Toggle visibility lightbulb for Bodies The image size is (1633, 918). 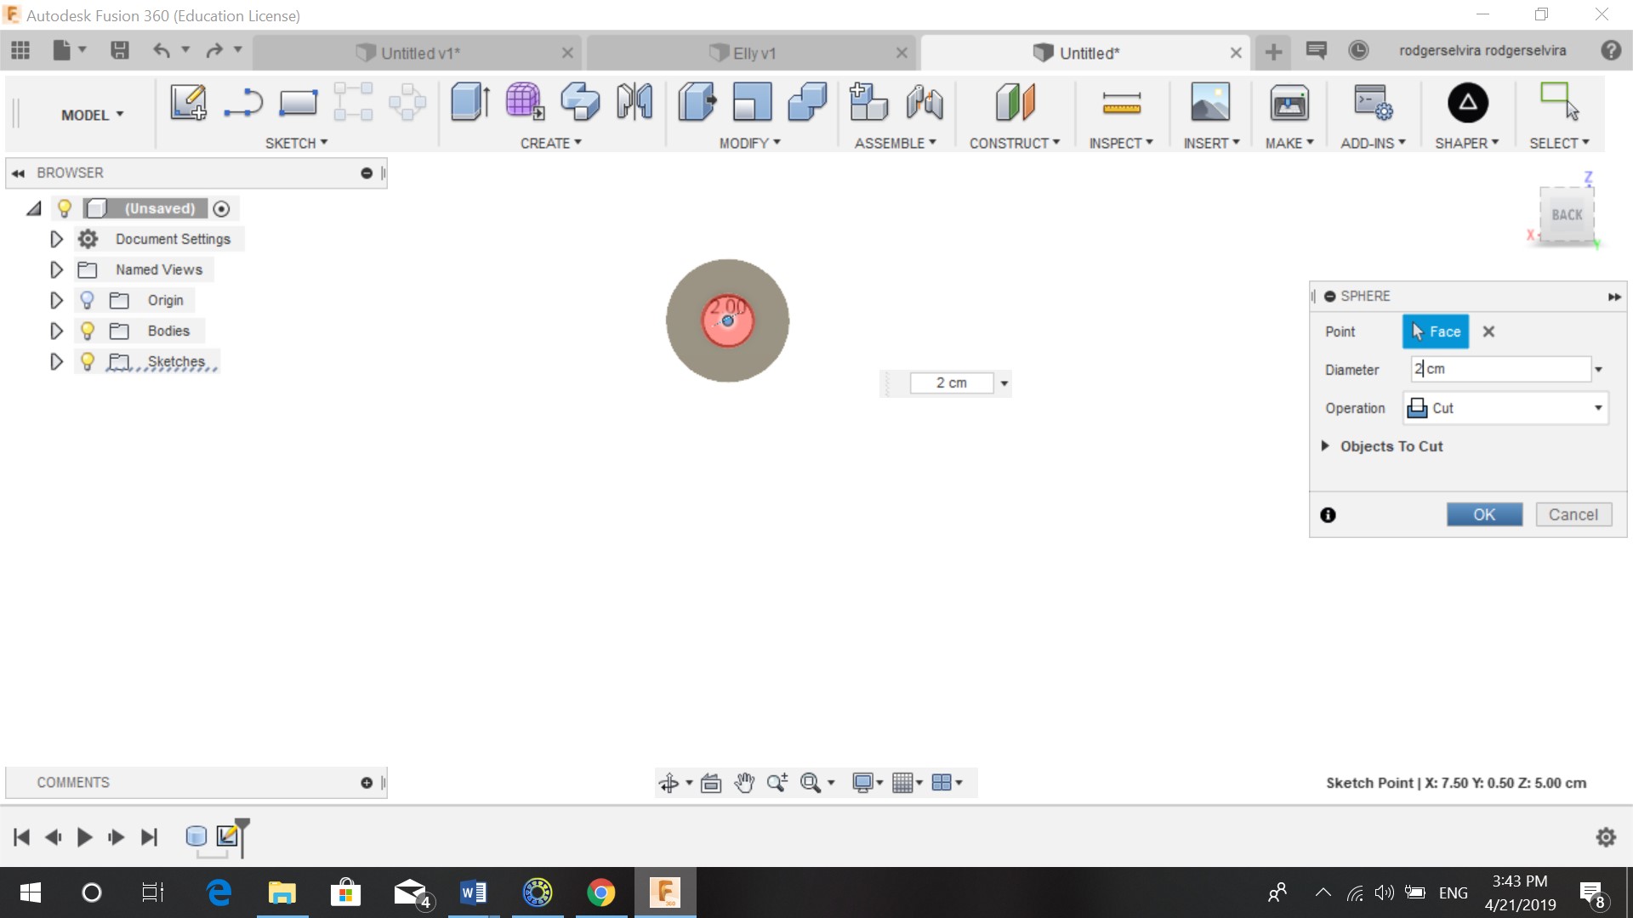pos(87,331)
